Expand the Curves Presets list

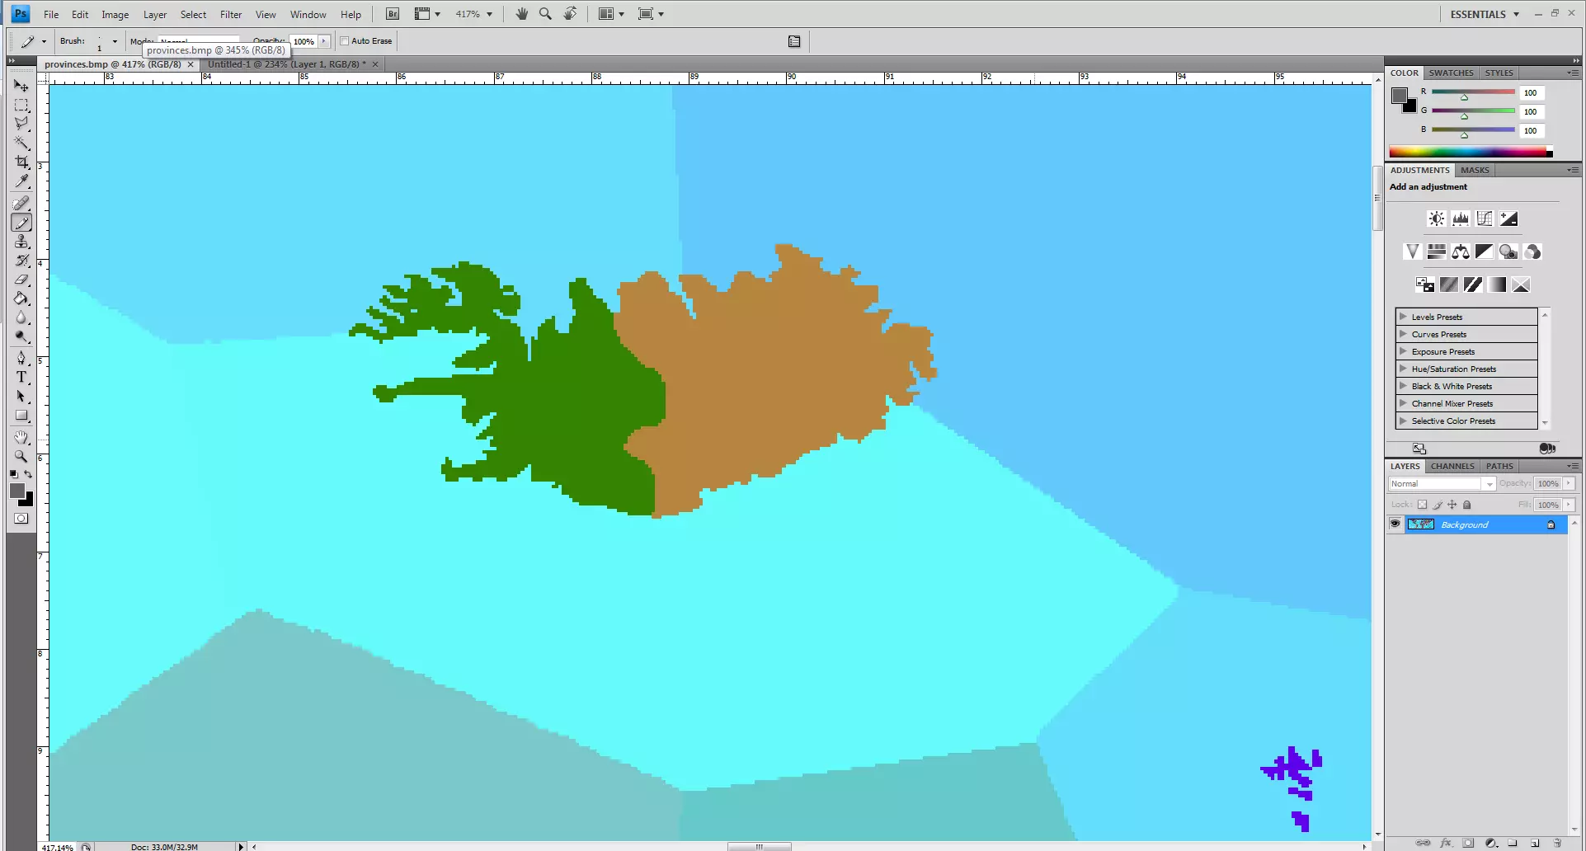coord(1403,334)
